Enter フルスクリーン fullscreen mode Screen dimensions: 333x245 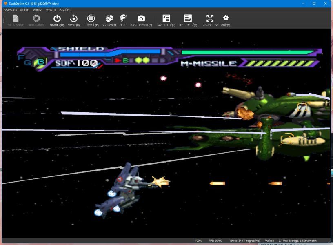coord(210,18)
